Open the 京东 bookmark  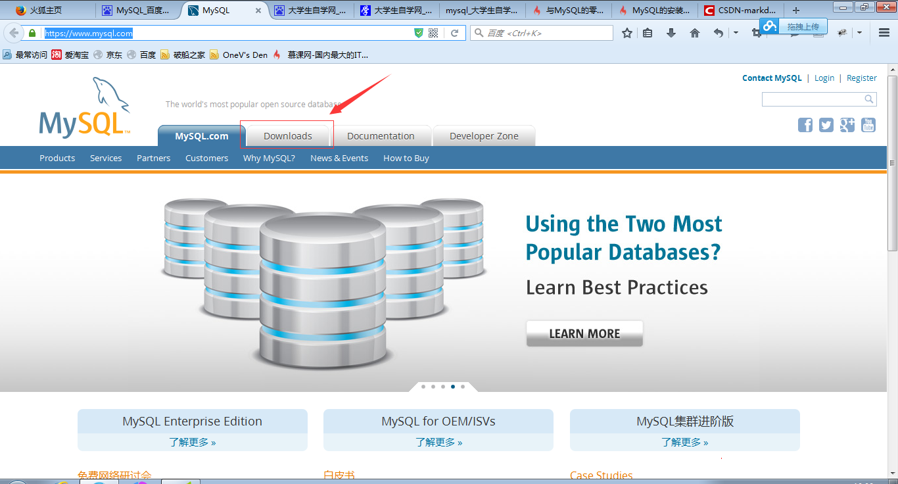108,55
